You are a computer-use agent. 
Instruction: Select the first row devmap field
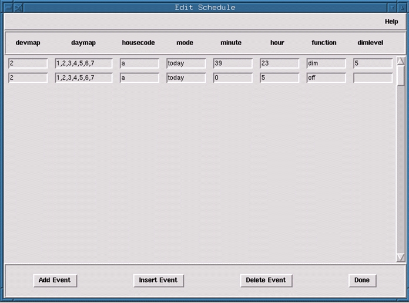[28, 63]
